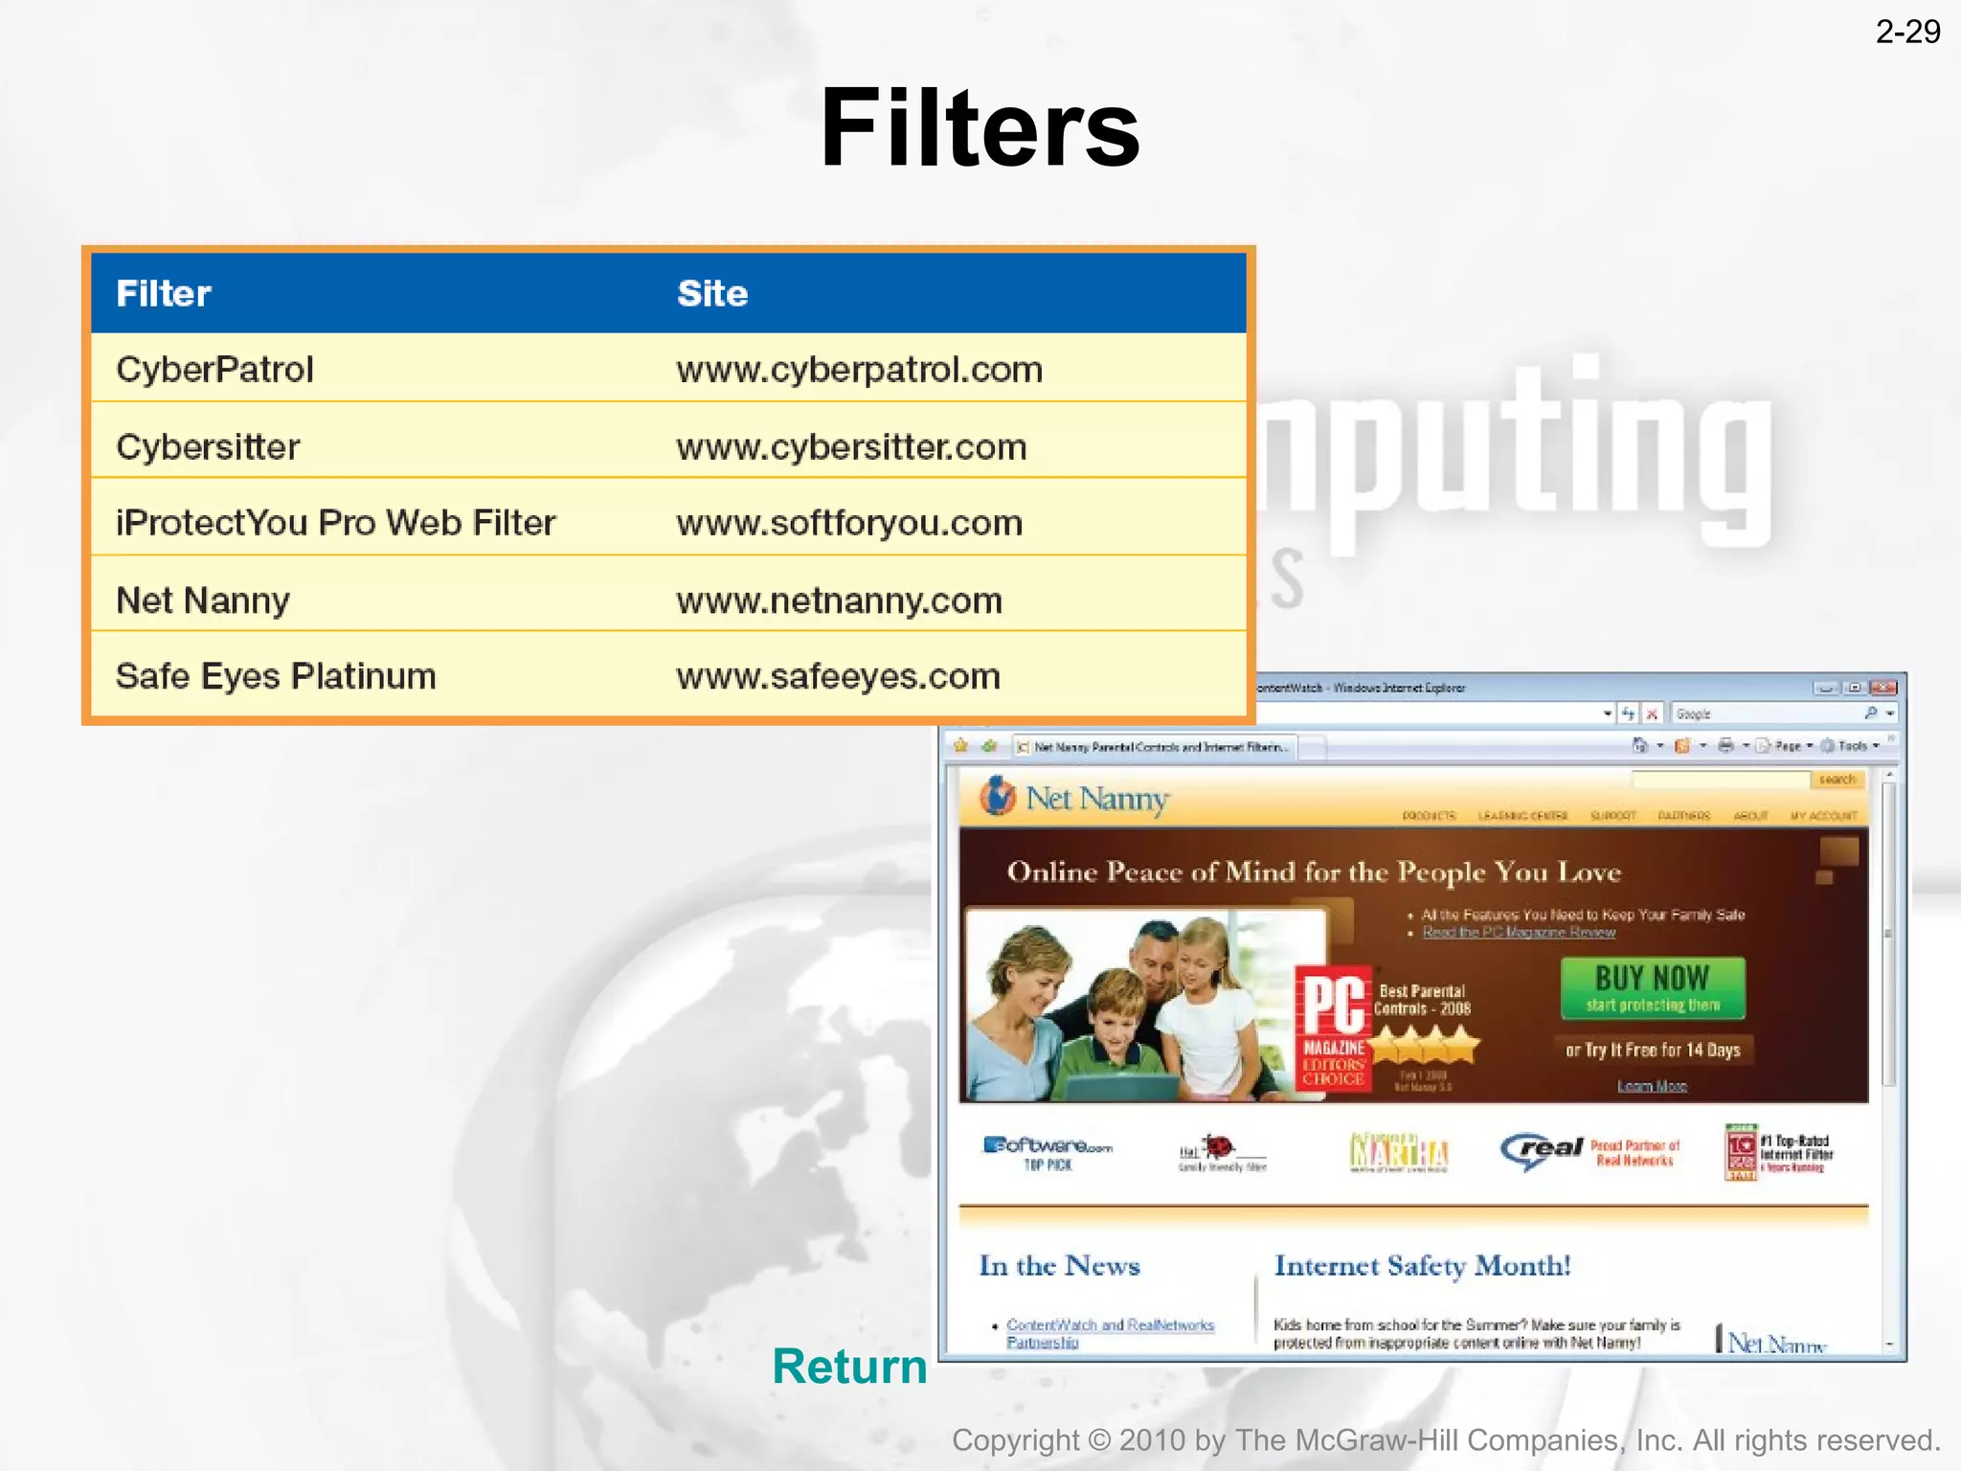The image size is (1961, 1471).
Task: Click the Print icon in the IE command bar
Action: click(1725, 745)
